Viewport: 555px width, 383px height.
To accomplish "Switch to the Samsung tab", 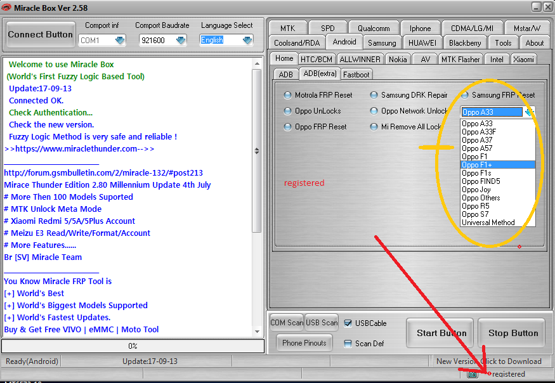I will (382, 43).
